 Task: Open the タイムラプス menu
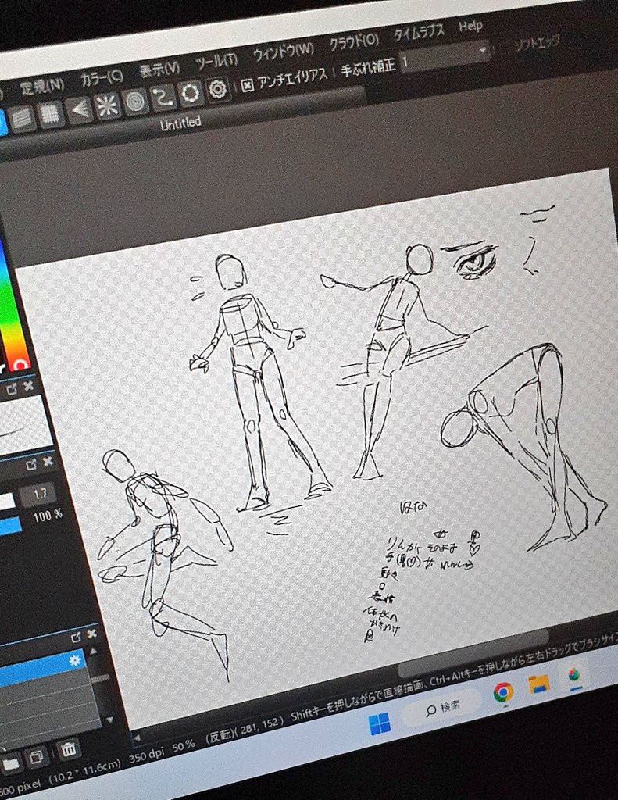(x=419, y=33)
